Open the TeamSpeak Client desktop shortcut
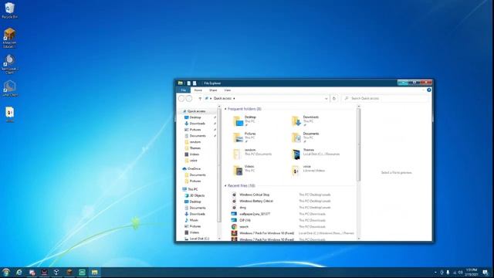Image resolution: width=494 pixels, height=278 pixels. [9, 64]
